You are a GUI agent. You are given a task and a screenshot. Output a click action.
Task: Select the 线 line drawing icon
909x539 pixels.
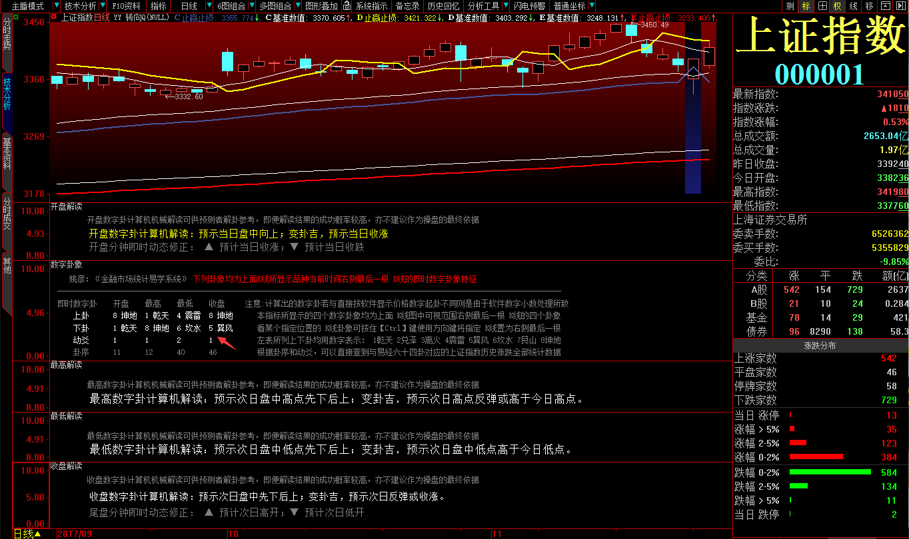[853, 6]
